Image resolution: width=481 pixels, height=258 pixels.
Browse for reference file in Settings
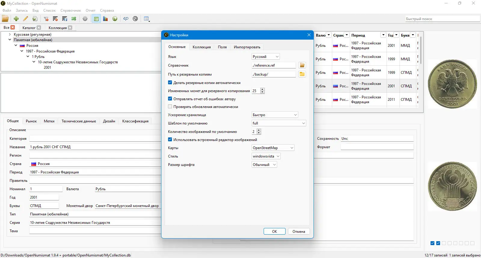(x=302, y=65)
